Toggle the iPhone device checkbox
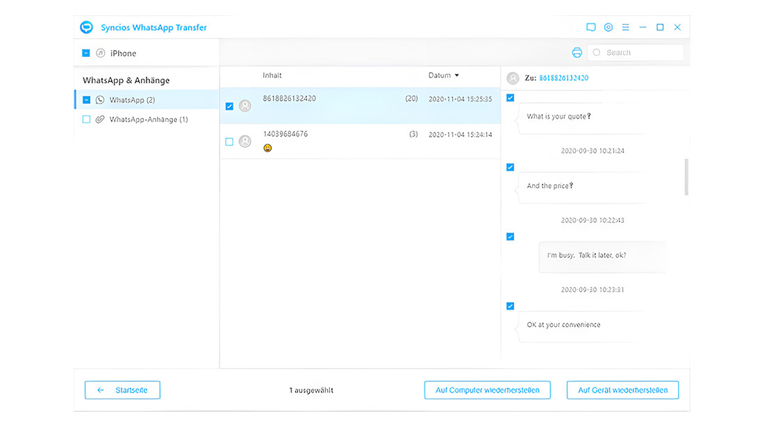This screenshot has width=764, height=427. click(85, 53)
